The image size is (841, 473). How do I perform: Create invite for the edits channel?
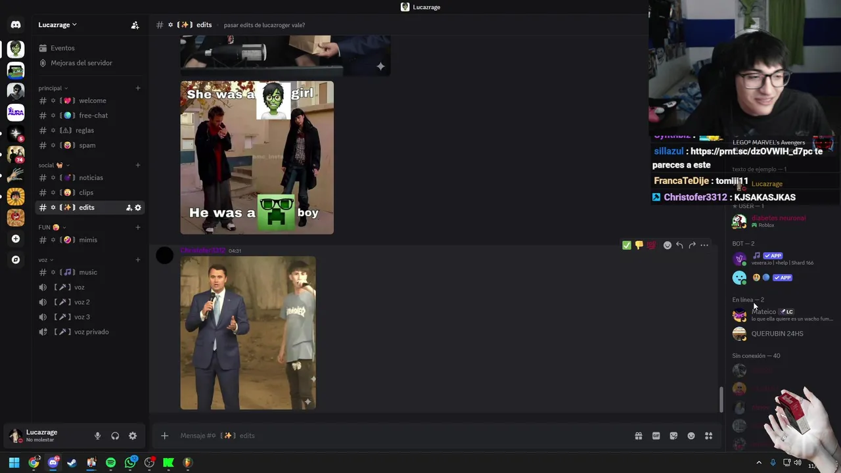(129, 208)
